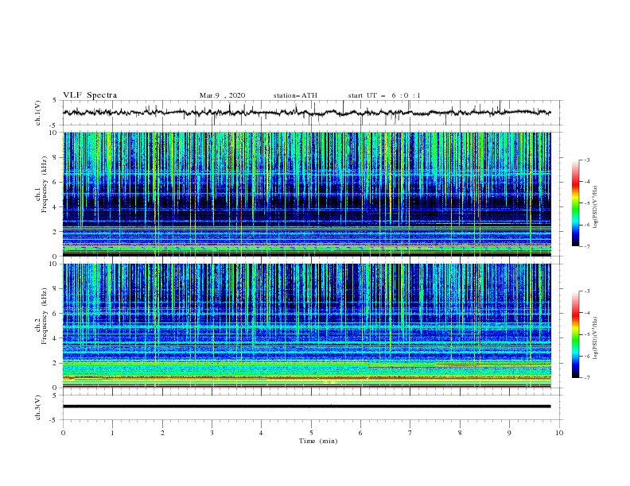The height and width of the screenshot is (486, 630).
Task: Click the "10" tick on ch.1 frequency axis
Action: (x=53, y=133)
